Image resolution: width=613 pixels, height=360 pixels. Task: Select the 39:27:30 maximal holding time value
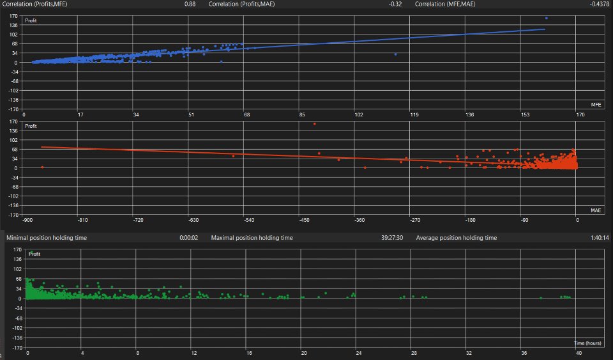point(392,237)
